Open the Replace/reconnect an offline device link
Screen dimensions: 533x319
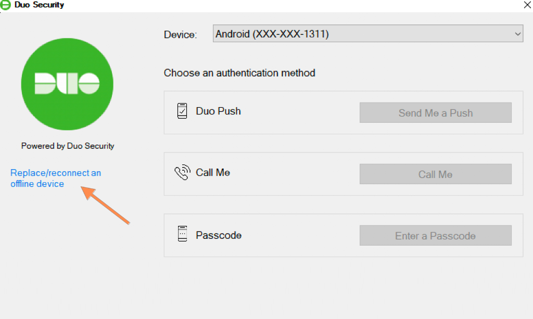pos(55,178)
